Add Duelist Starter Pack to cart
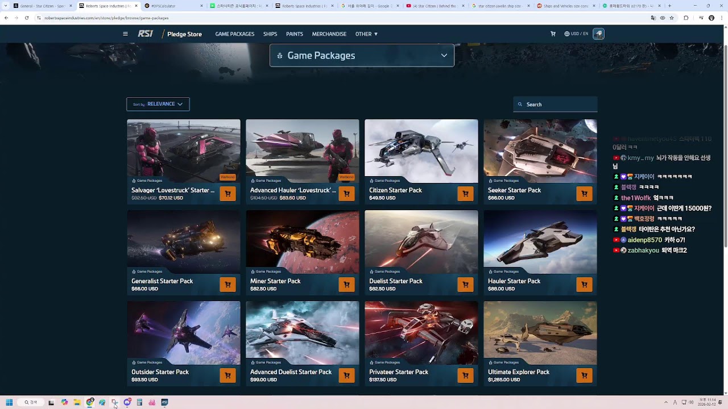 click(465, 285)
